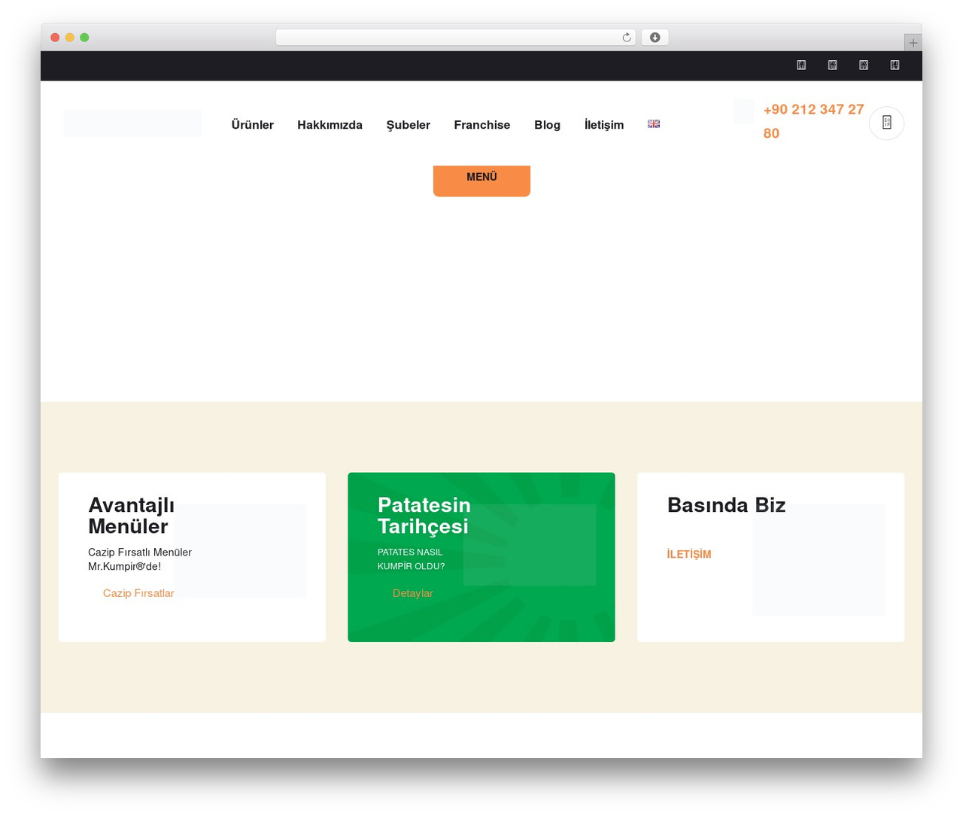Click the image placeholder in Avantajlı Menüler card
This screenshot has width=963, height=816.
[240, 551]
